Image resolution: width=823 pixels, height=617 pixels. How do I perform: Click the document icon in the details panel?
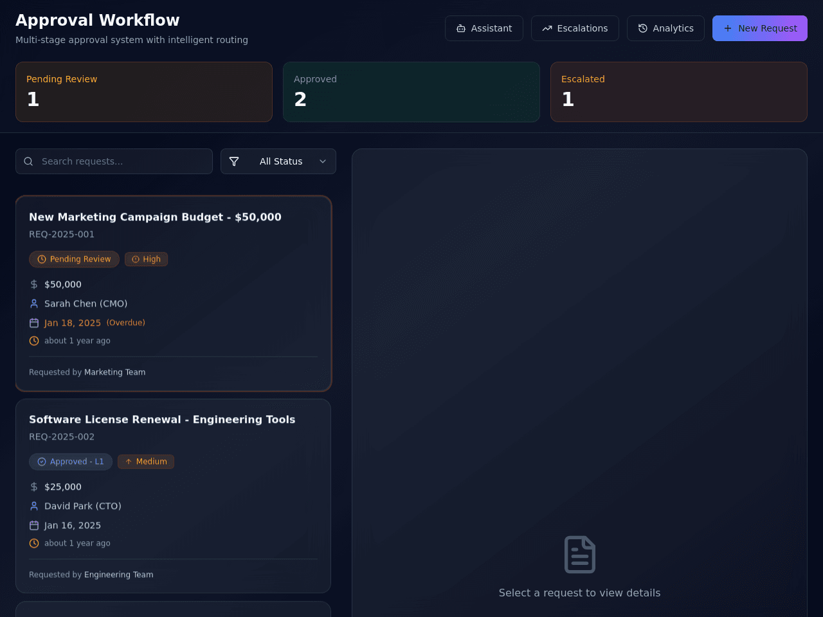tap(580, 554)
